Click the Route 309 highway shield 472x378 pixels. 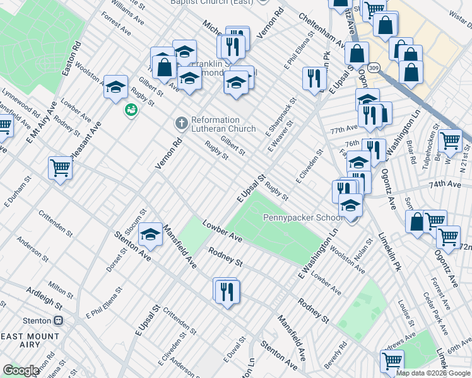[374, 67]
